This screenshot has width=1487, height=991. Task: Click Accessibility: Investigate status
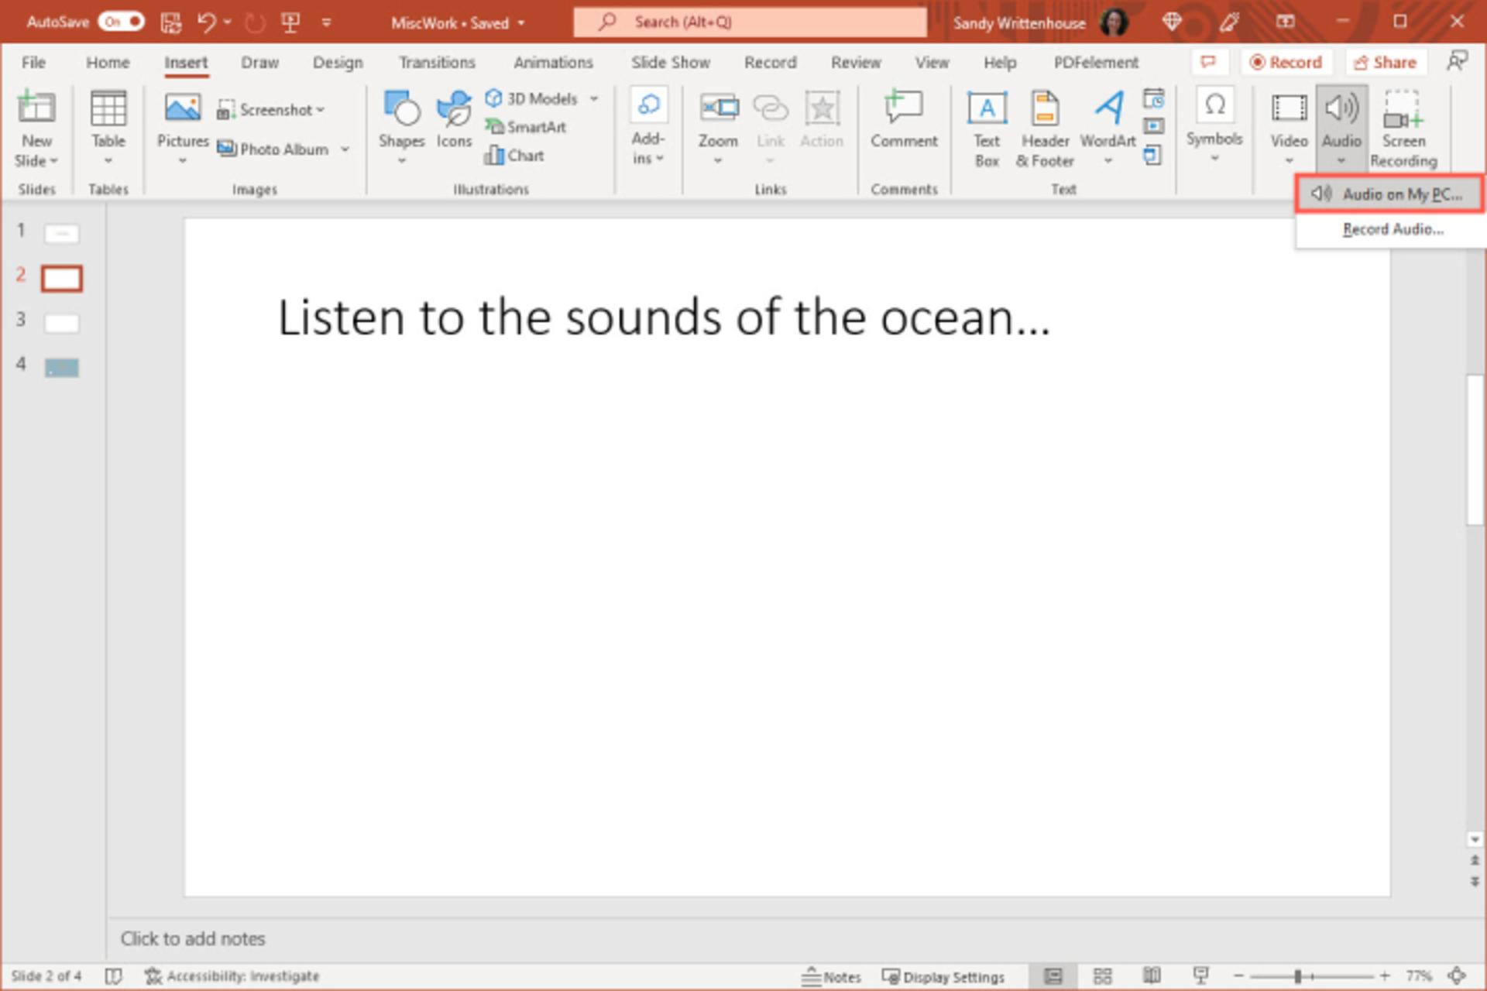pos(232,976)
